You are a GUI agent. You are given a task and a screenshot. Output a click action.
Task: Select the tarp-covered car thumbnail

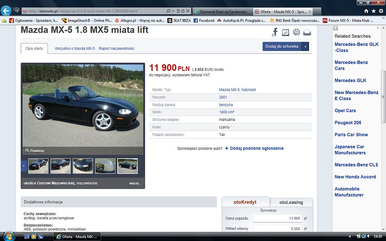point(105,166)
